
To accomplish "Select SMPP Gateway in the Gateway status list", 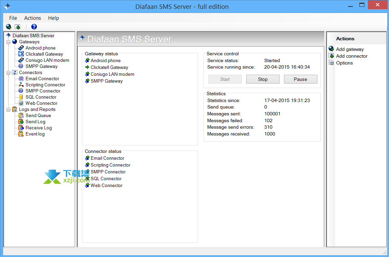I will click(x=107, y=81).
